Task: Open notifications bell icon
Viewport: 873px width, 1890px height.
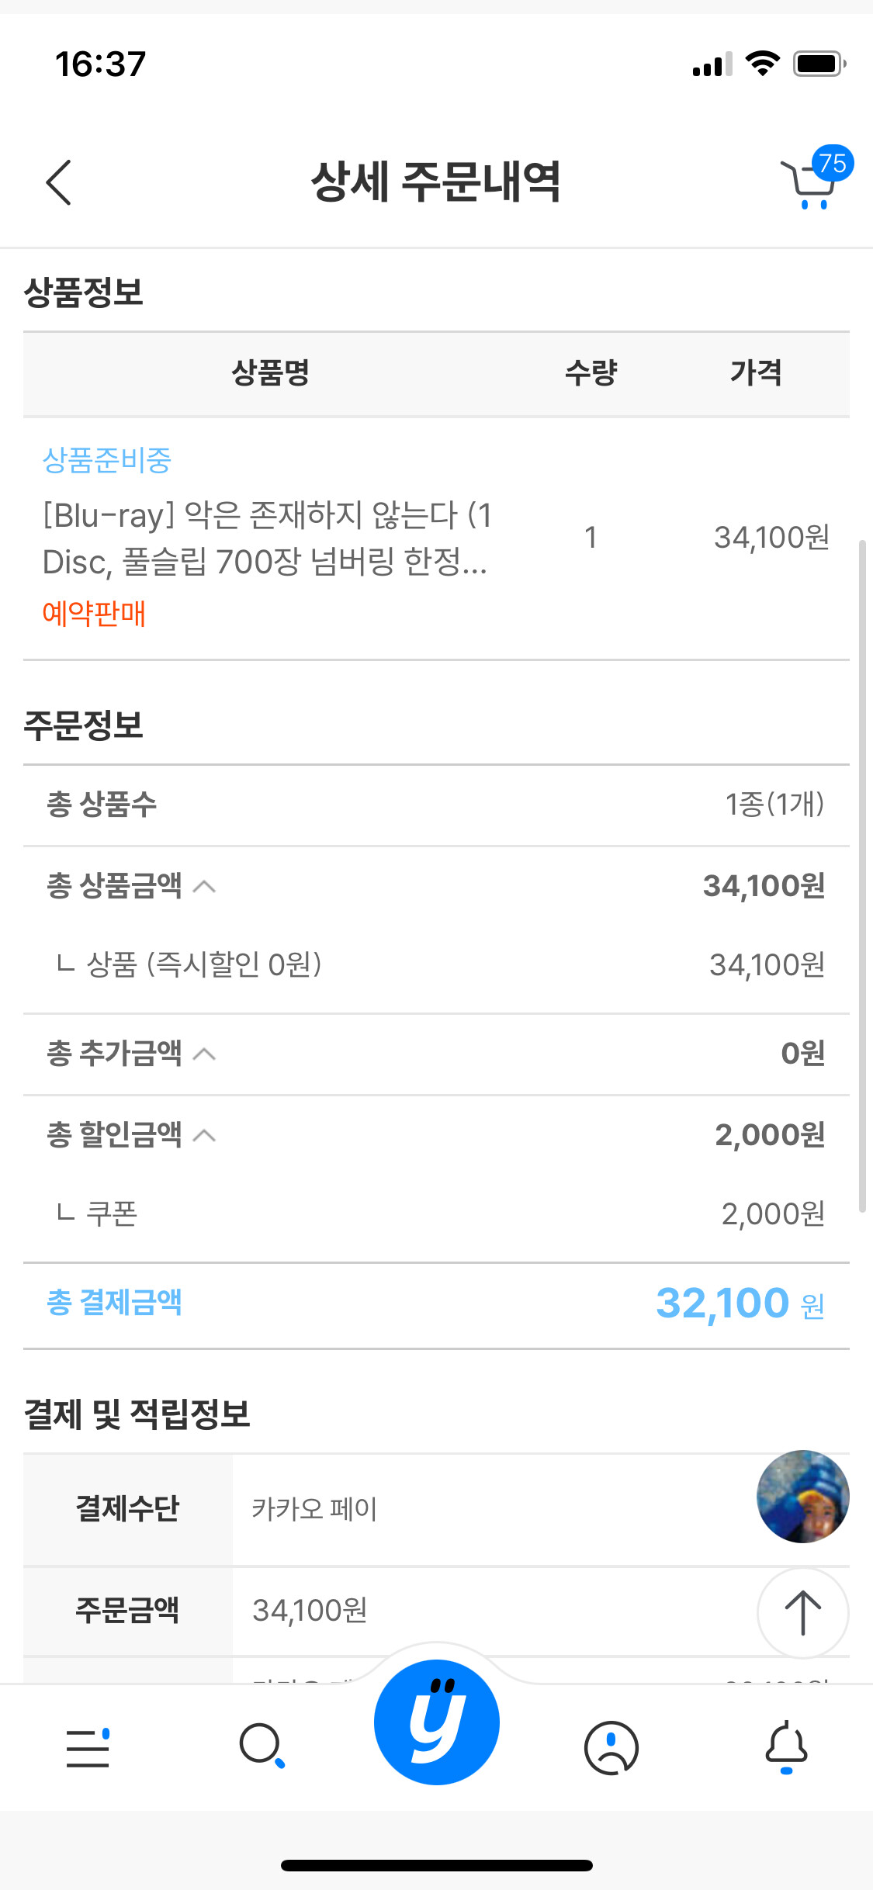Action: pos(786,1746)
